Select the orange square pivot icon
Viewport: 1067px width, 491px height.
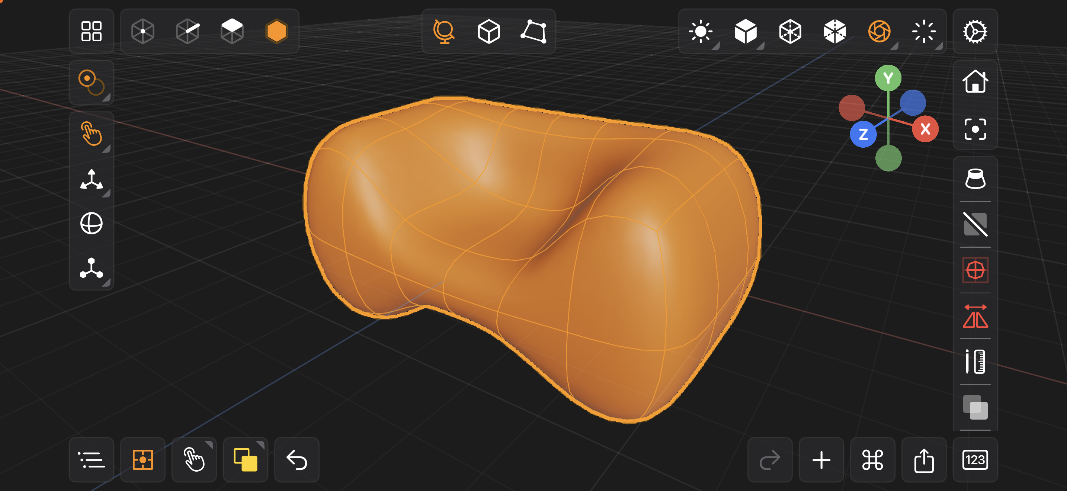click(x=143, y=459)
